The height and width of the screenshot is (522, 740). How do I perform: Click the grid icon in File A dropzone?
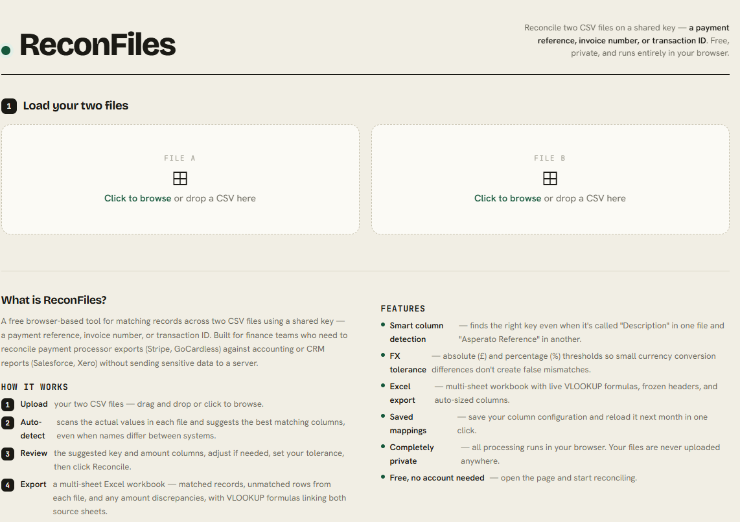pos(179,178)
